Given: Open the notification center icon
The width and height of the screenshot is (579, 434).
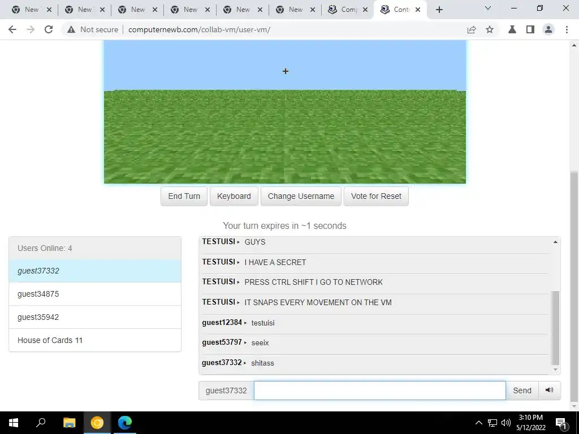Looking at the screenshot, I should [x=561, y=423].
